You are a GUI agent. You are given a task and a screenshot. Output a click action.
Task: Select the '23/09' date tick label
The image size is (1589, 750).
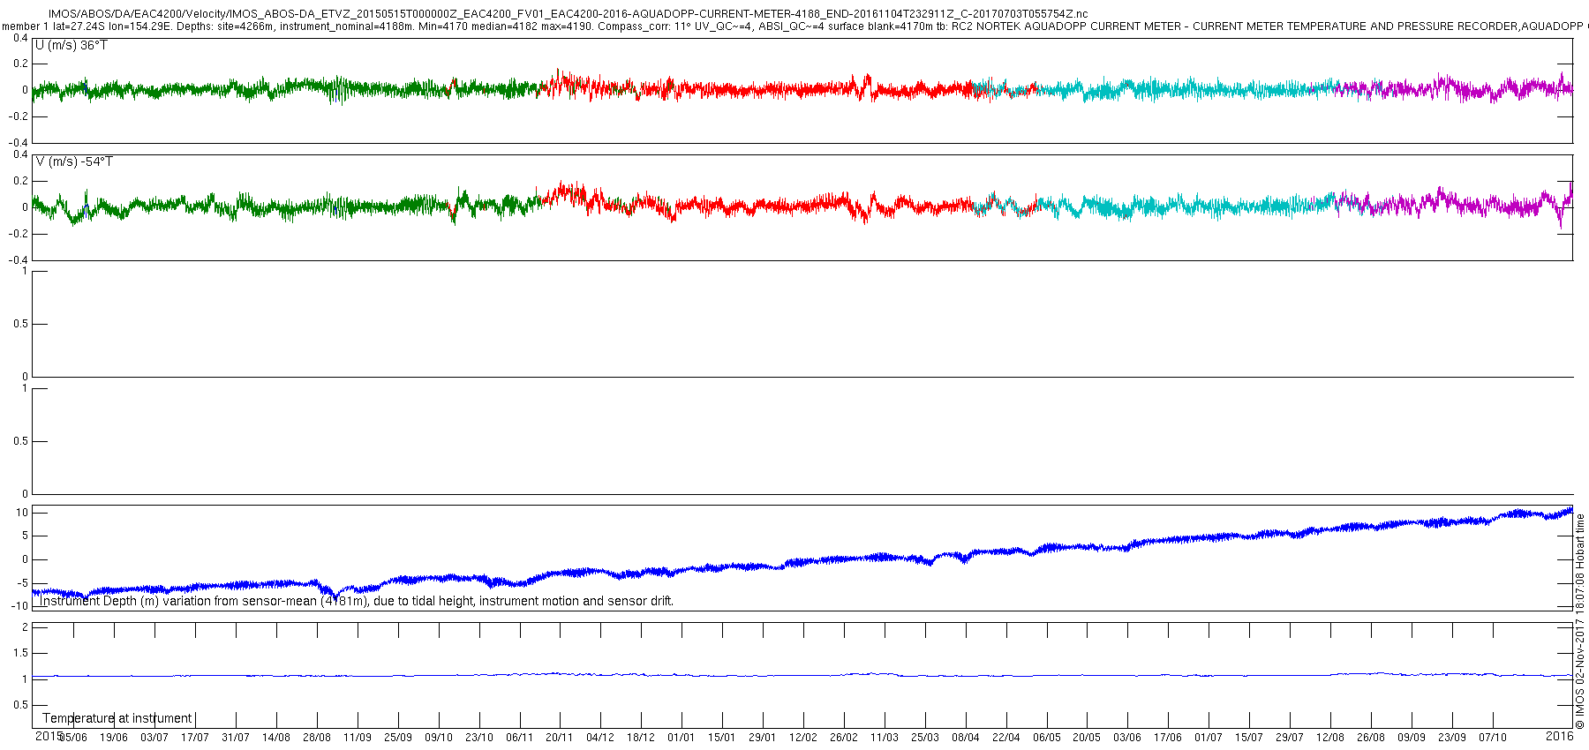(x=1451, y=738)
